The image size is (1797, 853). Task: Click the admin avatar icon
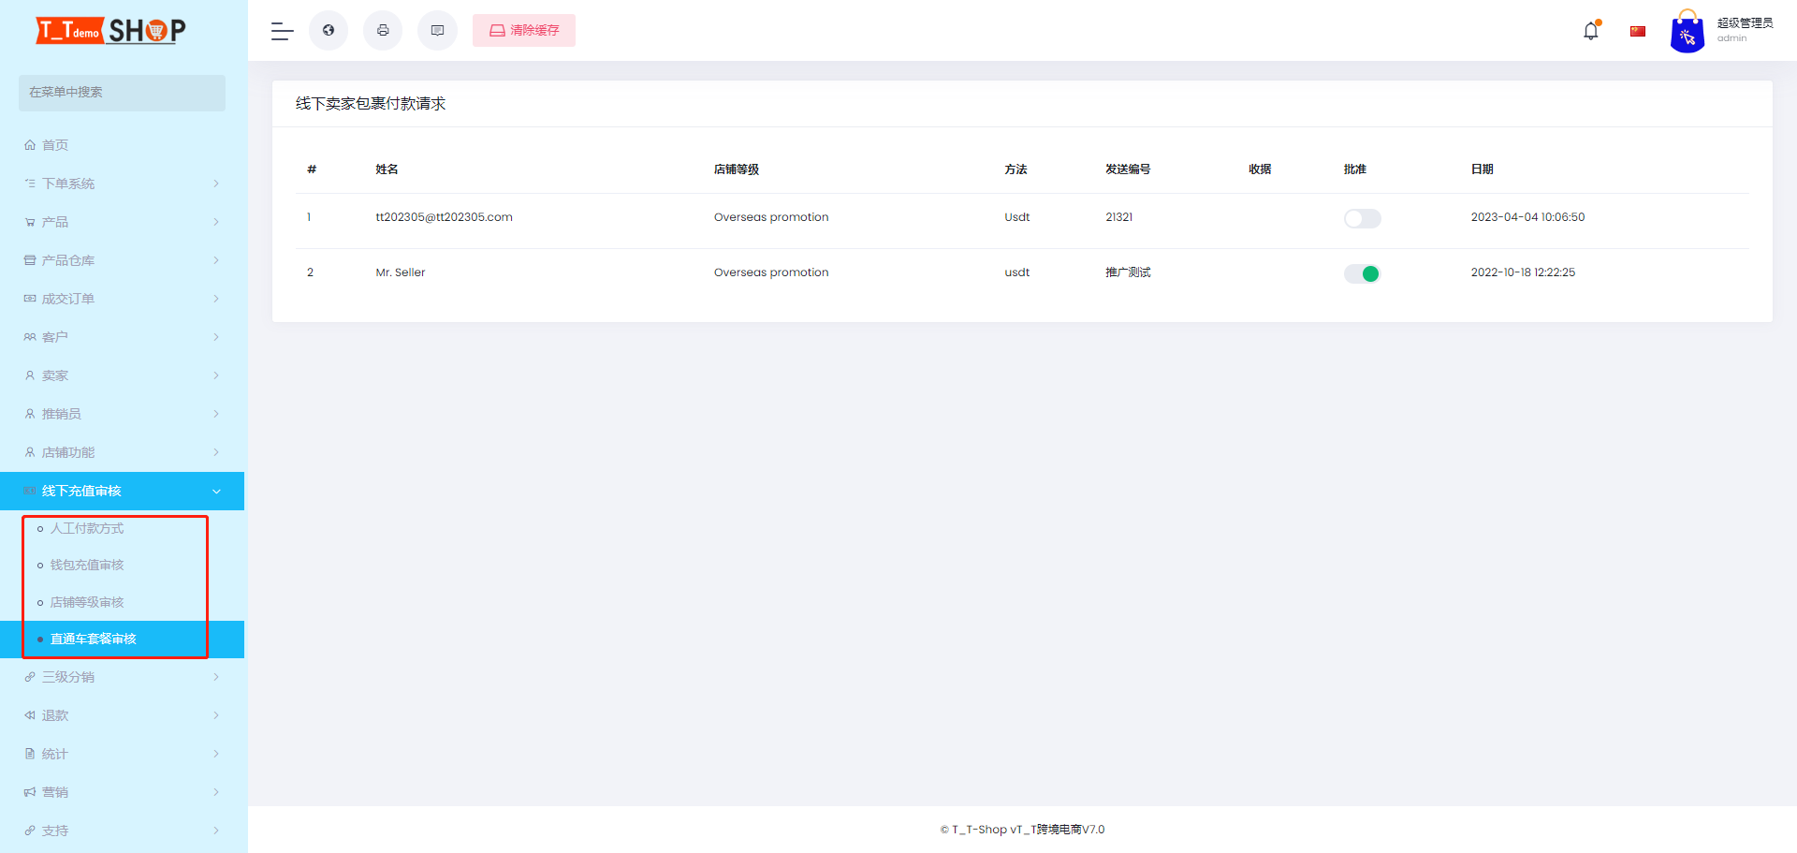[x=1687, y=30]
